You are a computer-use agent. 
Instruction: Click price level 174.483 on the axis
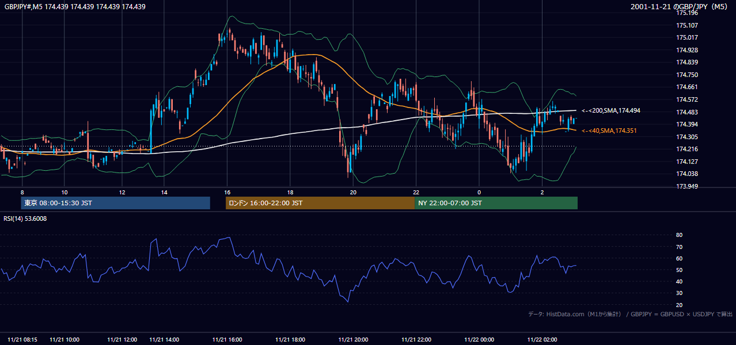click(687, 112)
